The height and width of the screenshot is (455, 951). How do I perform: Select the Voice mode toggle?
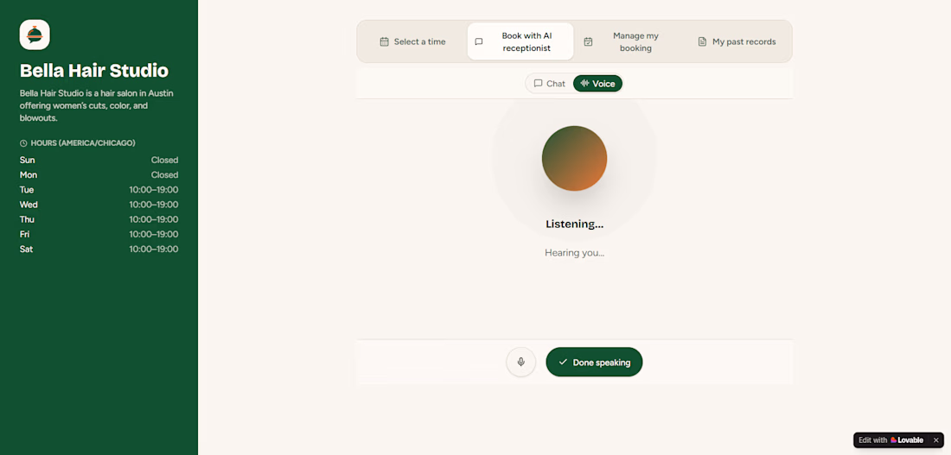pyautogui.click(x=597, y=84)
